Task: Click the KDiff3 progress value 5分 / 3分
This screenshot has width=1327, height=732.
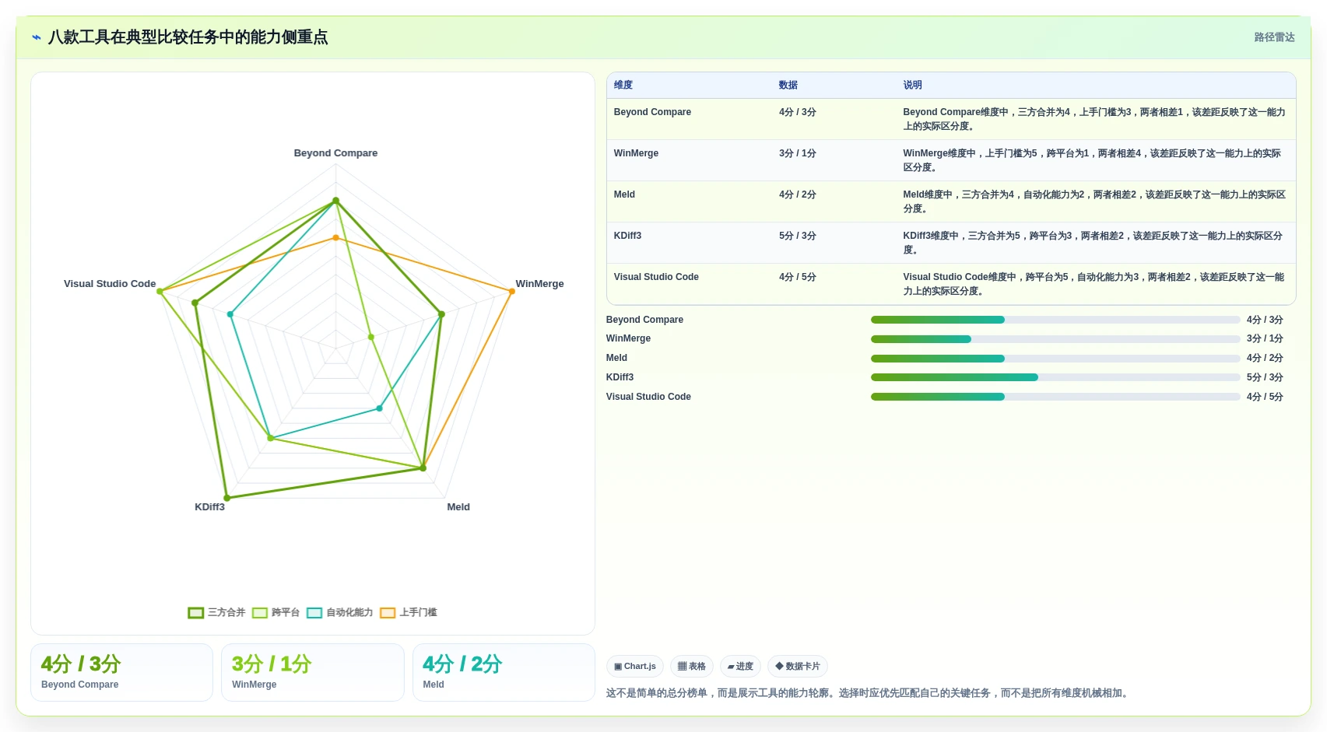Action: click(x=1265, y=377)
